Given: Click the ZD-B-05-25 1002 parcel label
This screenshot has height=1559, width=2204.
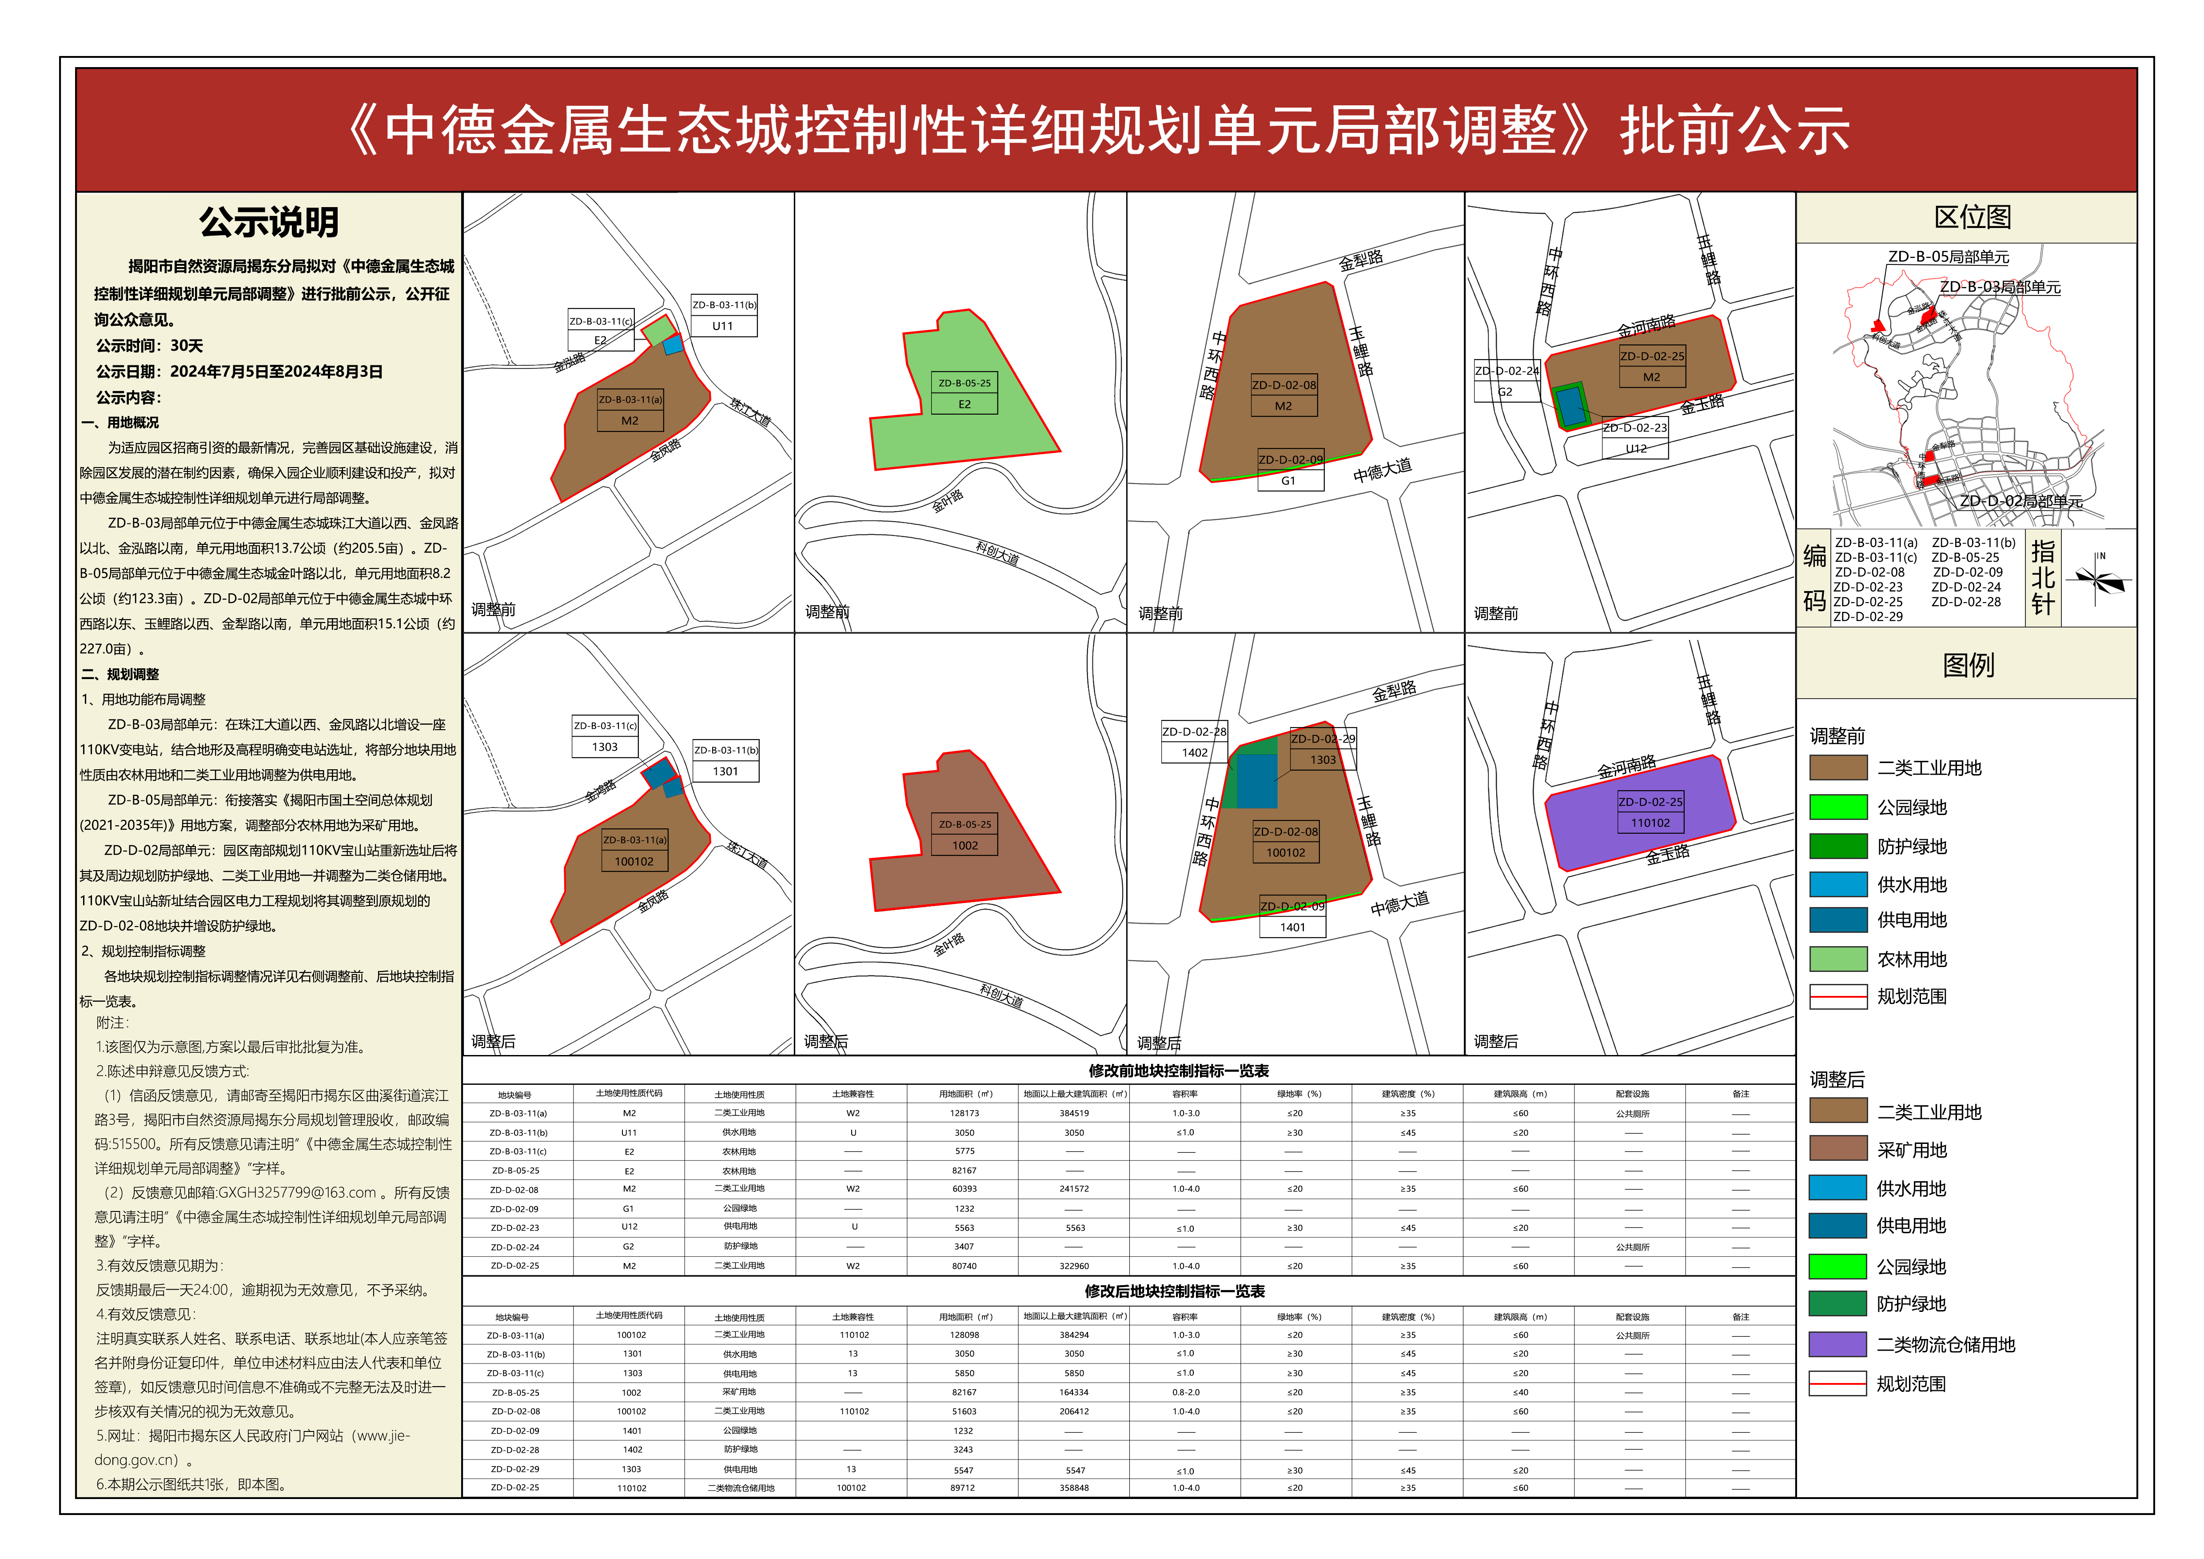Looking at the screenshot, I should point(965,835).
